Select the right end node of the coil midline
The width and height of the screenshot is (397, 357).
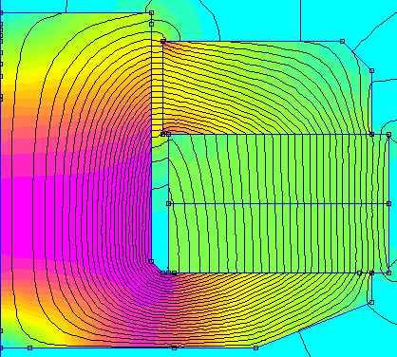(389, 204)
